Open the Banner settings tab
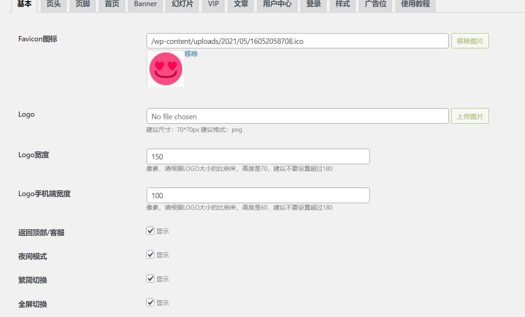This screenshot has height=317, width=525. pos(145,4)
